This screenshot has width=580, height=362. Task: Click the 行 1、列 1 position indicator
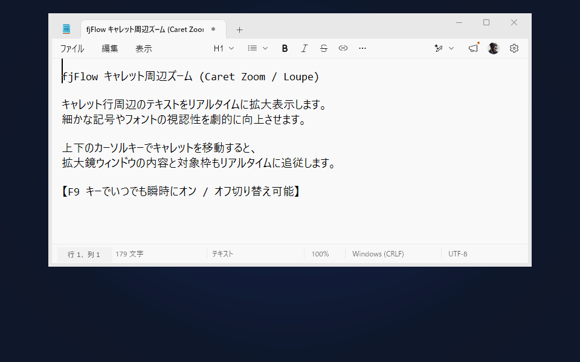click(x=84, y=255)
